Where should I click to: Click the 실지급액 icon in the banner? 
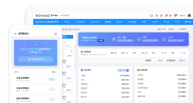[164, 39]
